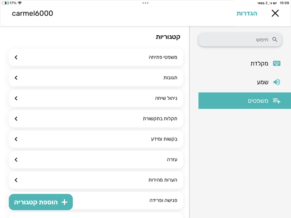Screen dimensions: 291x218
Task: Select the שמע settings menu item
Action: tap(262, 82)
